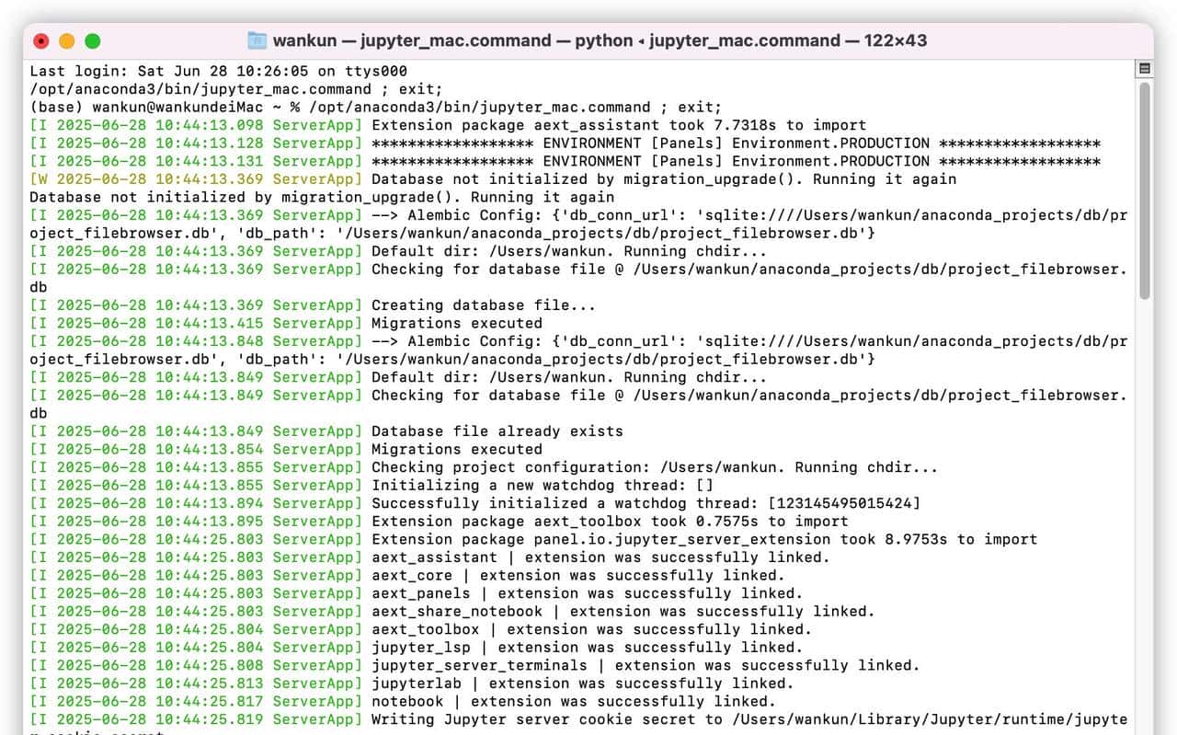The height and width of the screenshot is (735, 1177).
Task: Click the split pane icon above scrollbar
Action: (x=1145, y=69)
